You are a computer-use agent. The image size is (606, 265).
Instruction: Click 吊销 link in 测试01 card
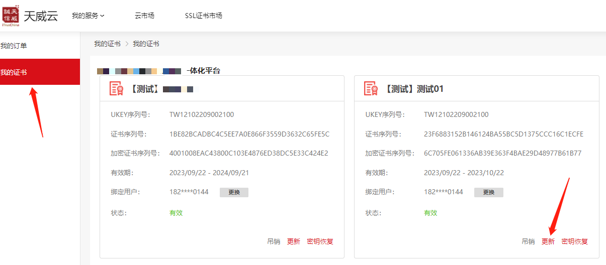coord(528,241)
